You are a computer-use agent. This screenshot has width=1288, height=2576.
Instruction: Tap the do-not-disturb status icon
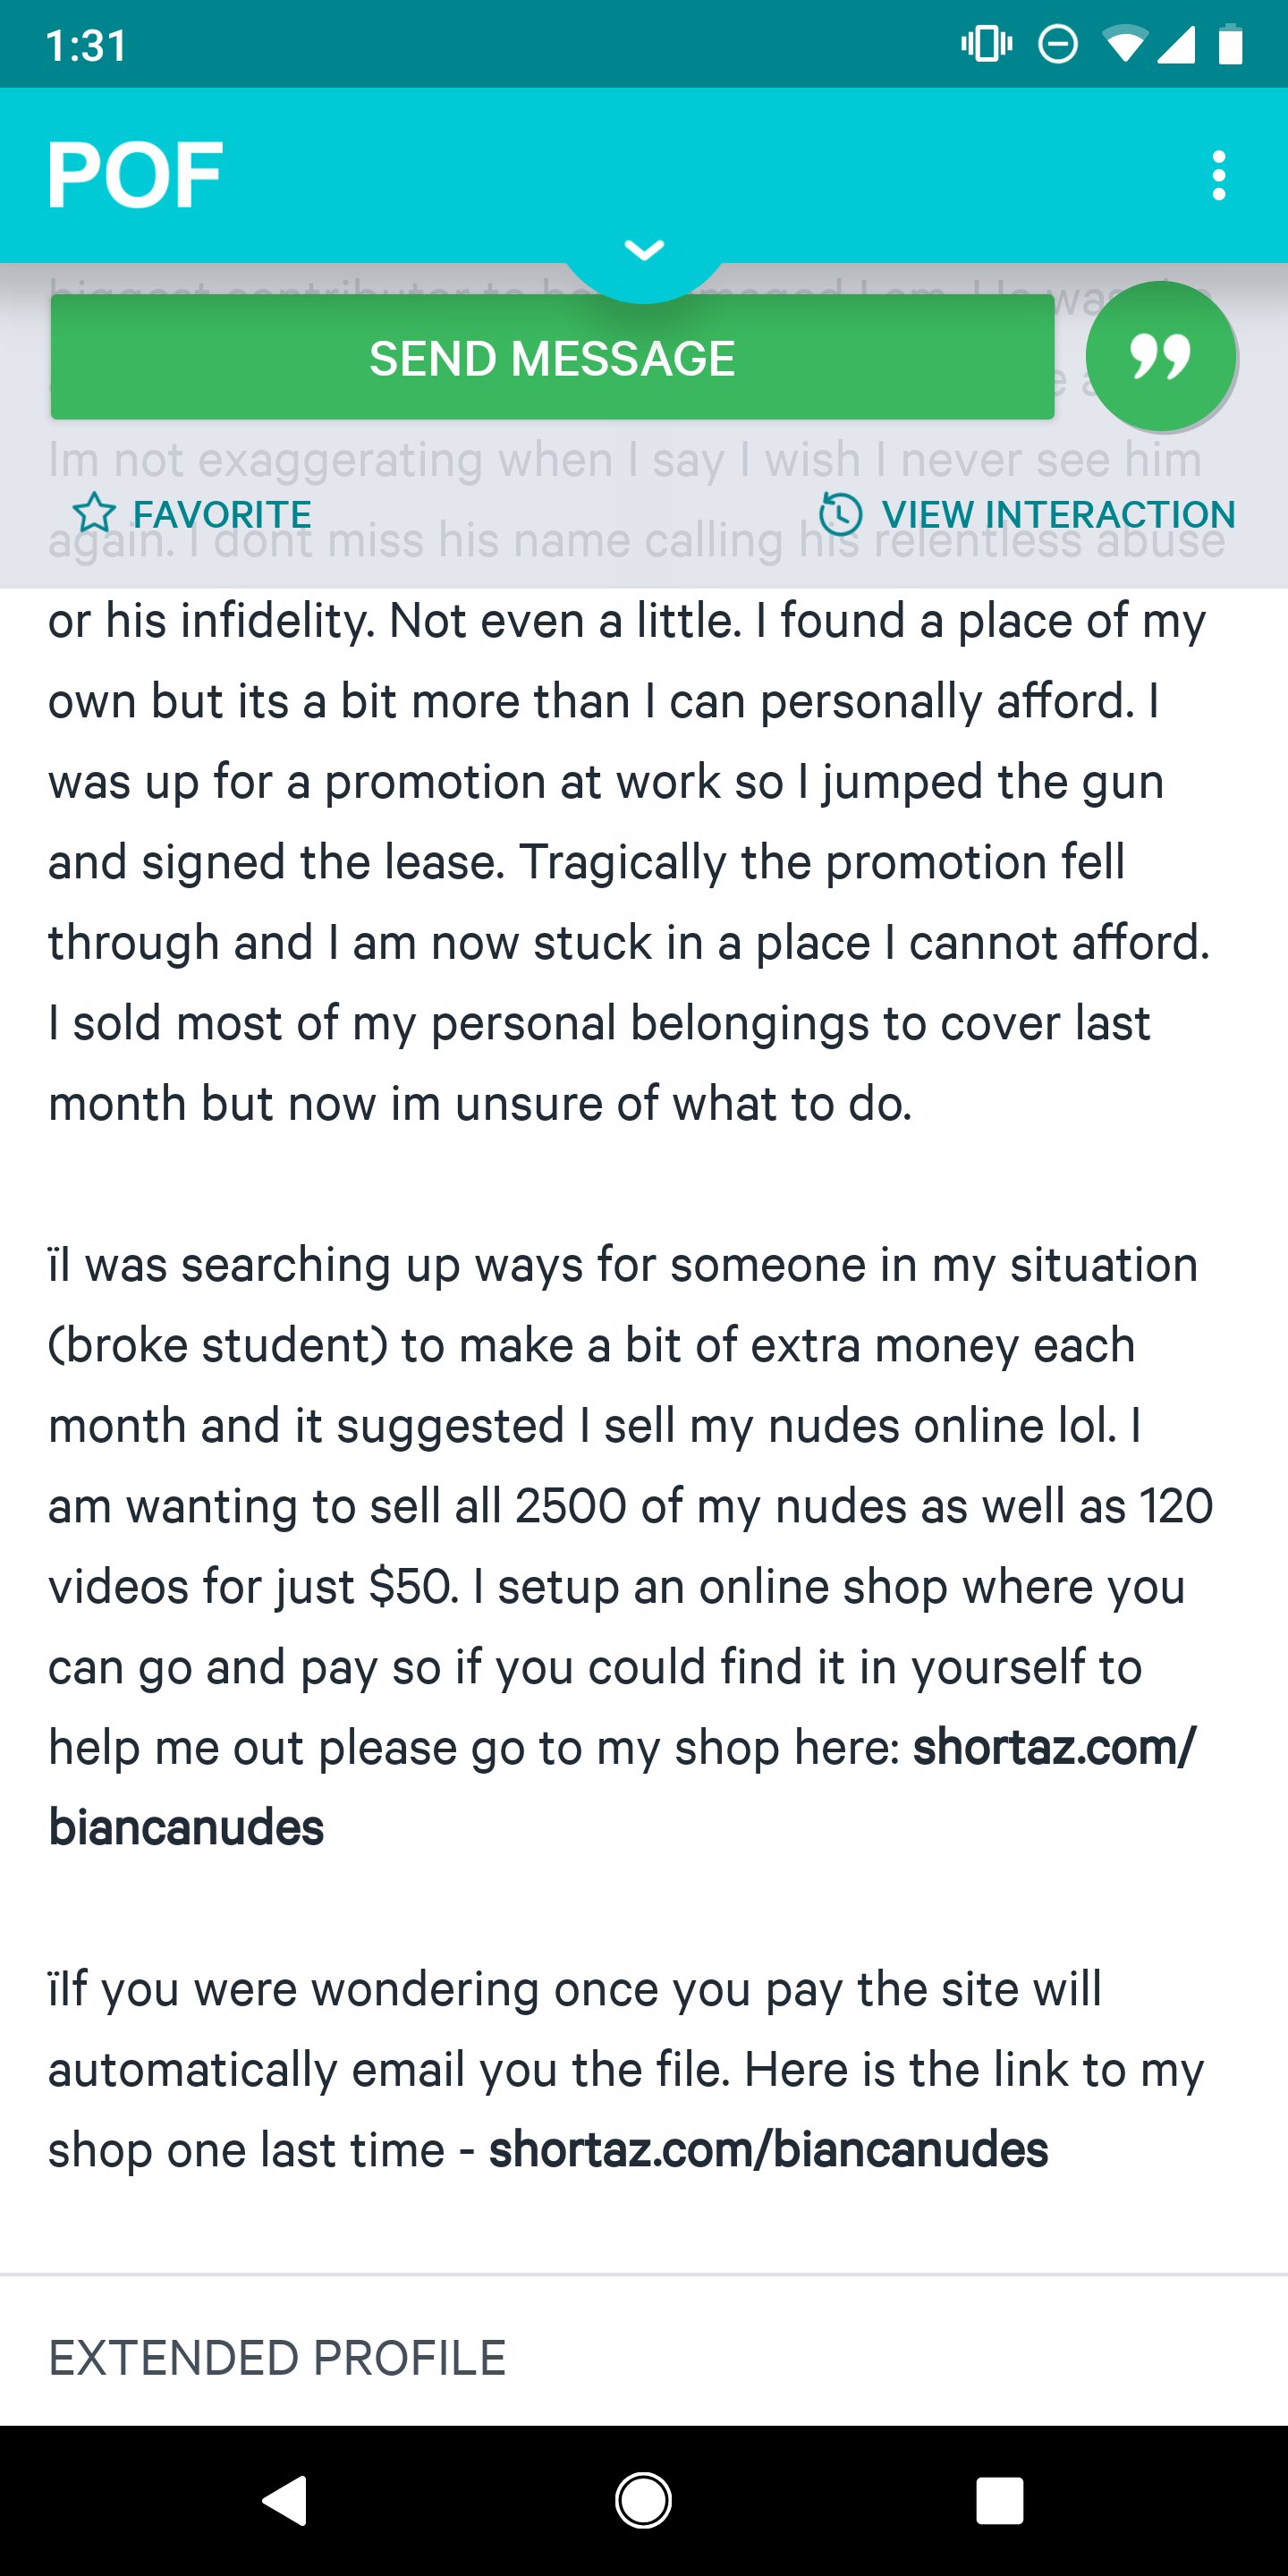(x=1057, y=44)
